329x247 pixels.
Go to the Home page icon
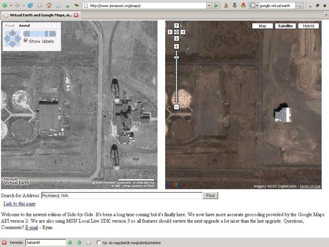point(49,5)
